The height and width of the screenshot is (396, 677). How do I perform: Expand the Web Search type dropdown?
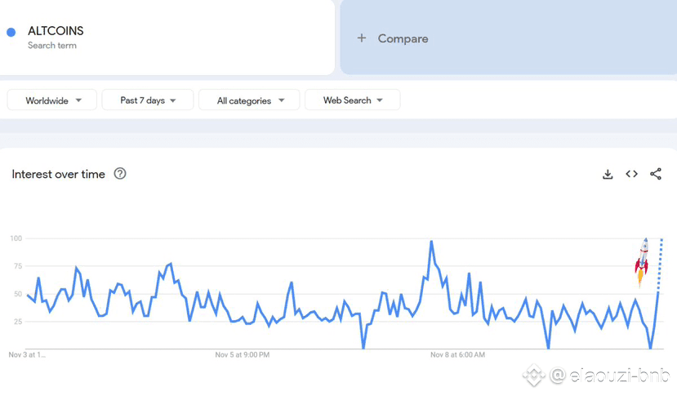[x=353, y=100]
